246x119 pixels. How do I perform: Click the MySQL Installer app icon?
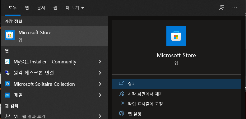point(7,62)
